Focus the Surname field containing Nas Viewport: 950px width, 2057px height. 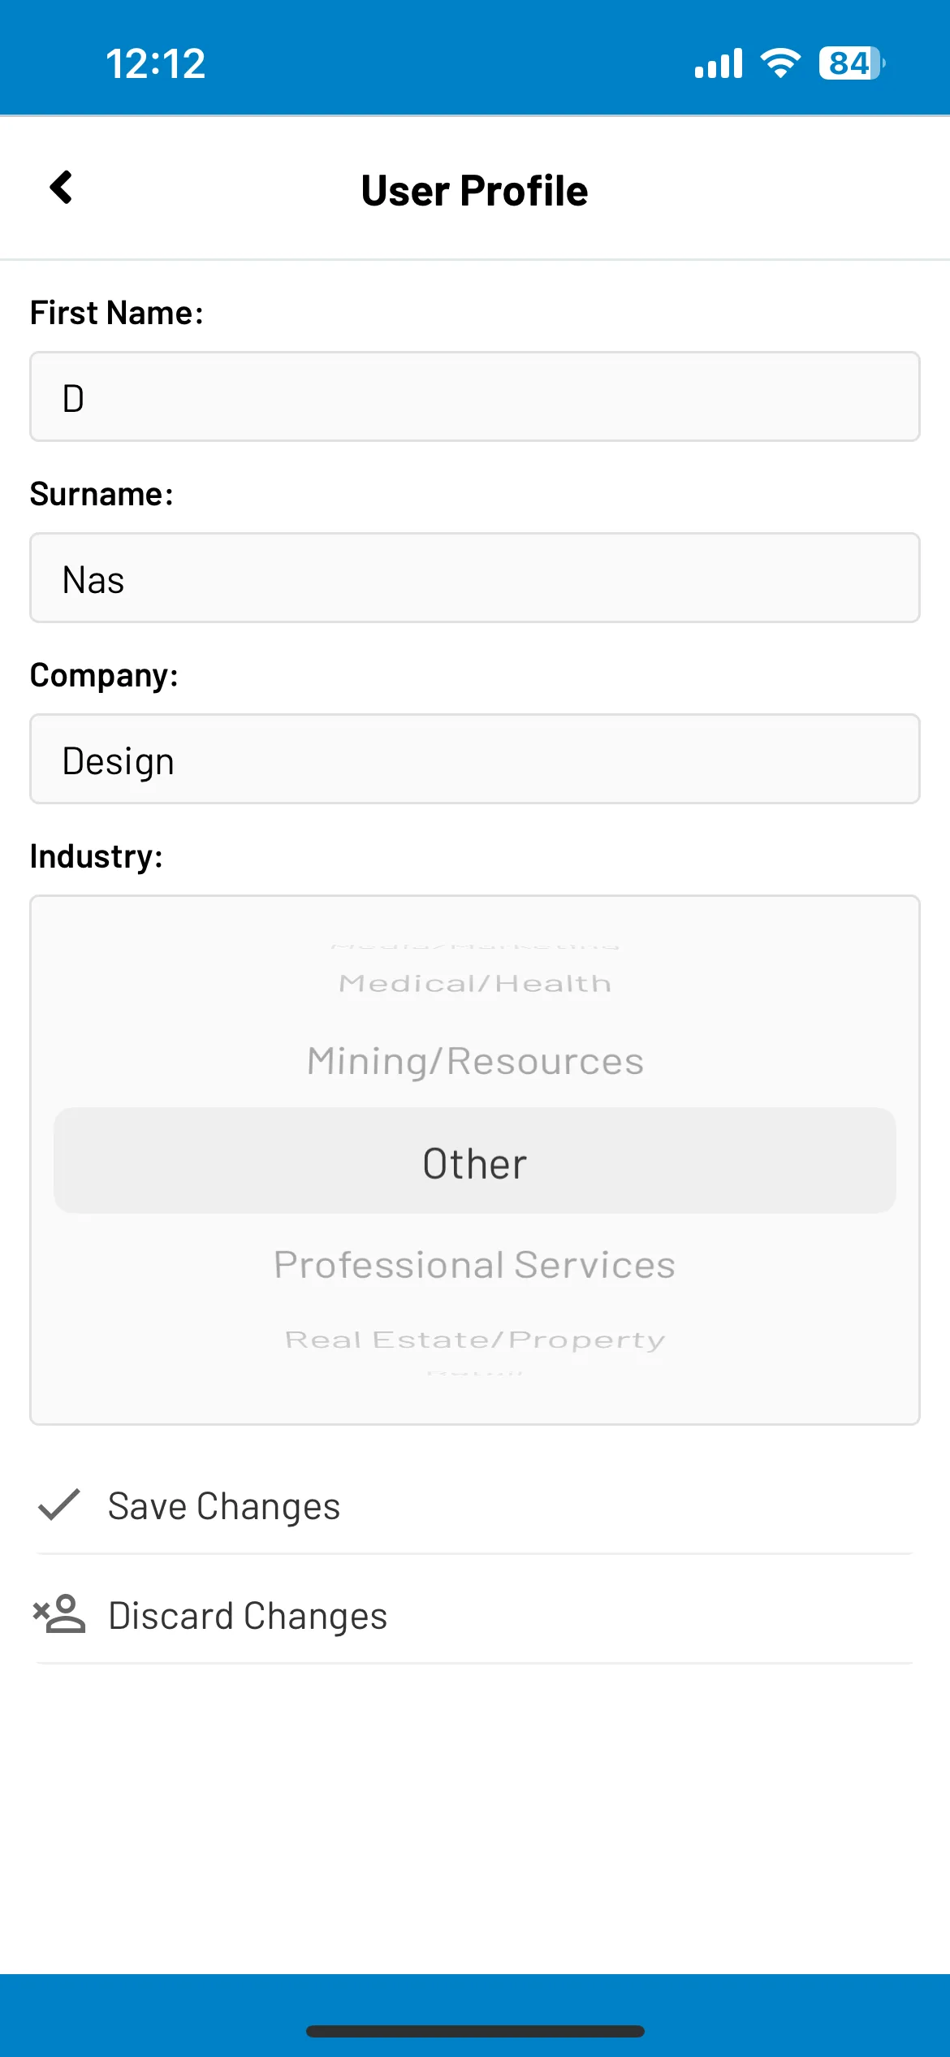coord(475,578)
